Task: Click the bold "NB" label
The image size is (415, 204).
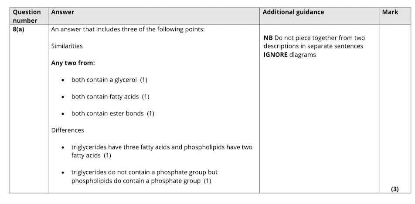Action: (268, 38)
